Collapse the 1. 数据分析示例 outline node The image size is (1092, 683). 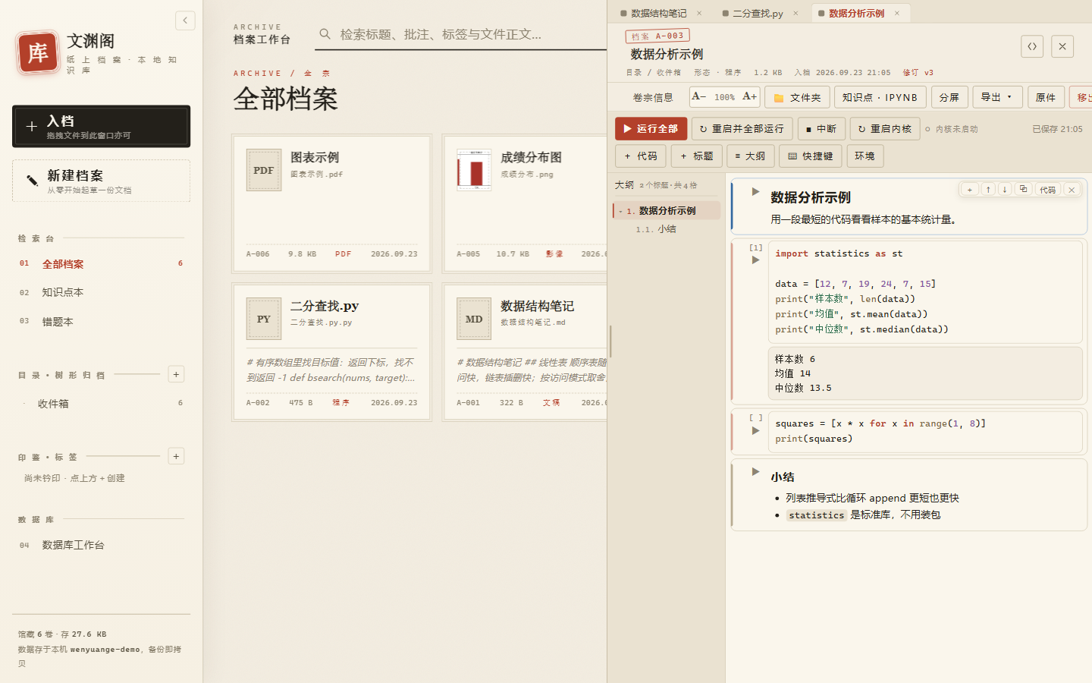620,211
